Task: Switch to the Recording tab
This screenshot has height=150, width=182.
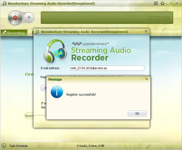Action: coord(14,33)
